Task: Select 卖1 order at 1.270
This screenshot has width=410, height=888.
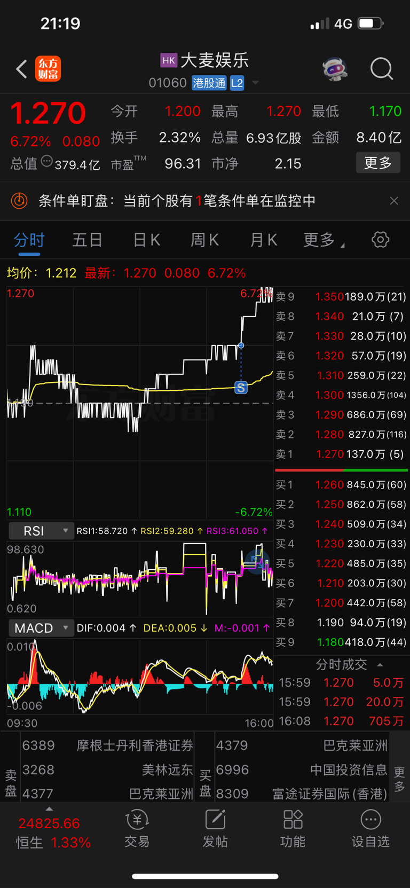Action: 341,454
